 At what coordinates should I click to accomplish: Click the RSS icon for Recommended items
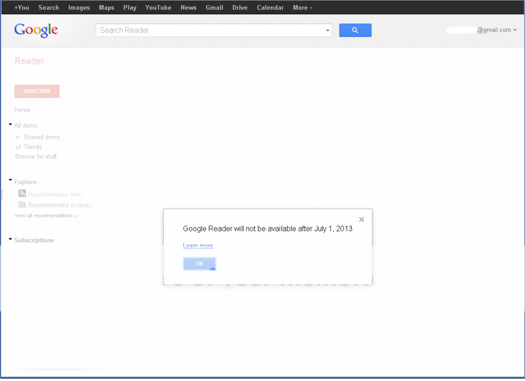(x=22, y=194)
